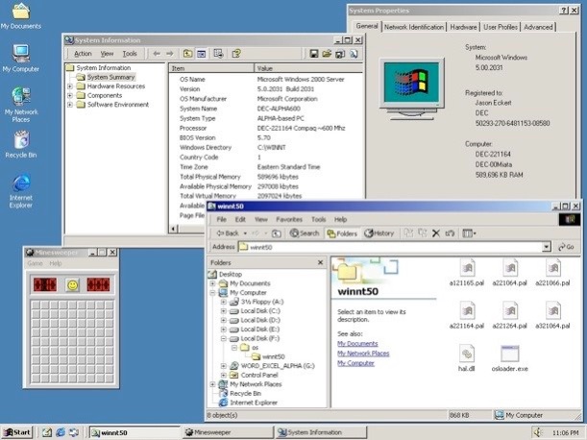Expand the Local Disk (C:) node
This screenshot has width=587, height=440.
click(x=223, y=311)
